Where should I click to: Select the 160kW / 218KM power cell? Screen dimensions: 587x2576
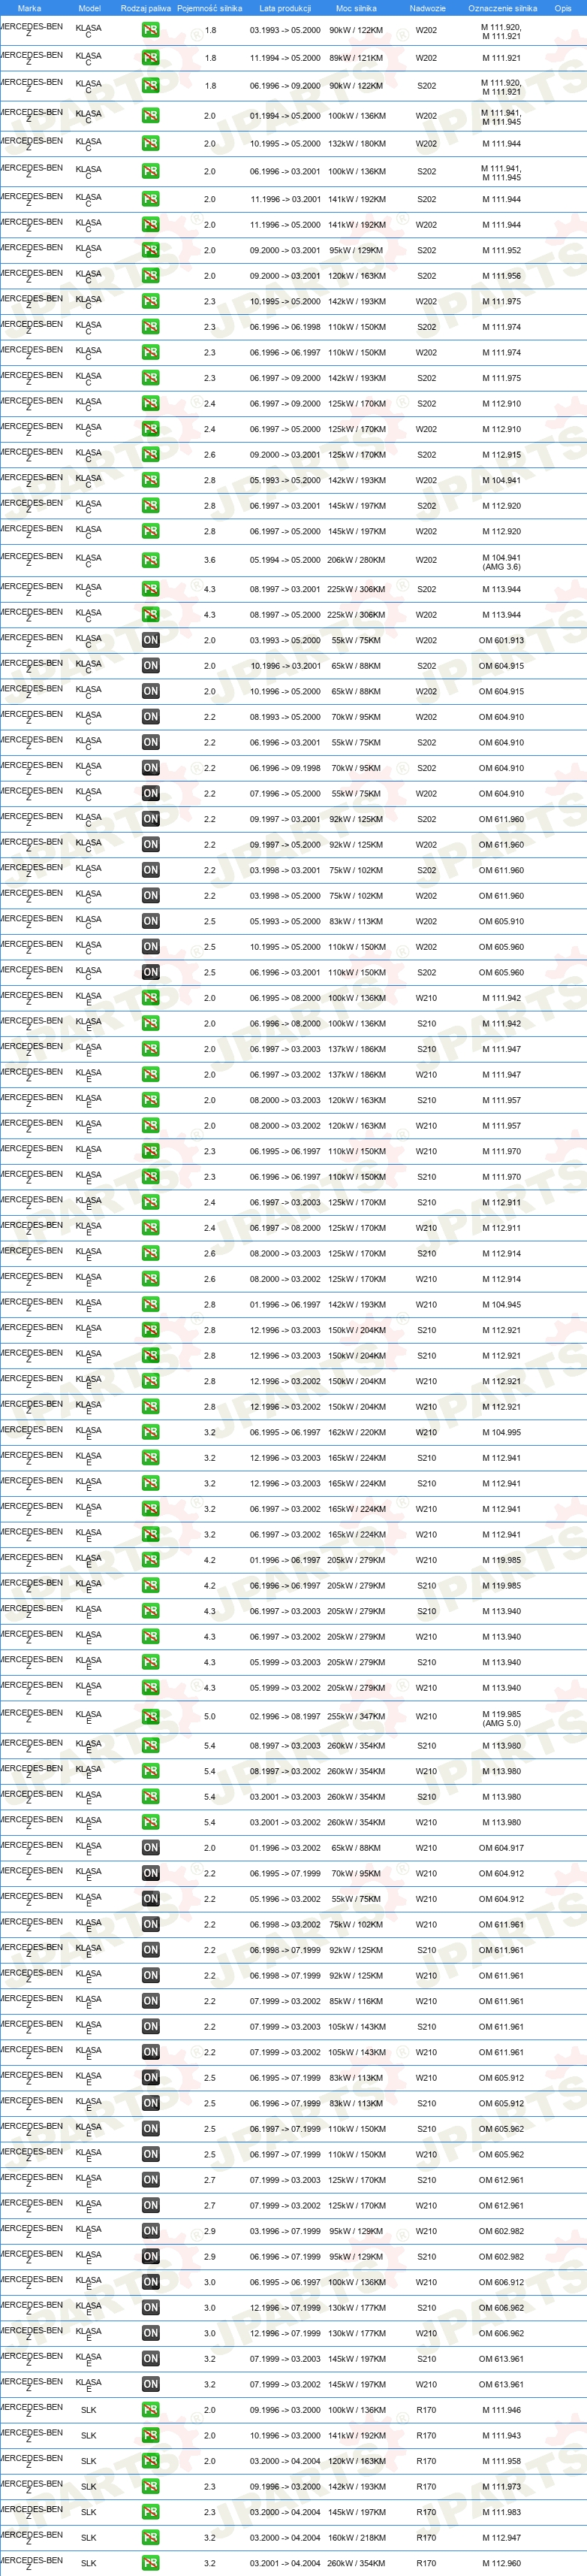357,2538
